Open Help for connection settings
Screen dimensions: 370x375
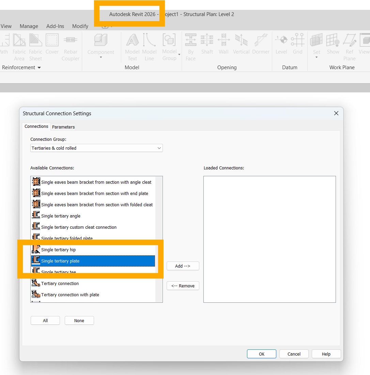(326, 354)
